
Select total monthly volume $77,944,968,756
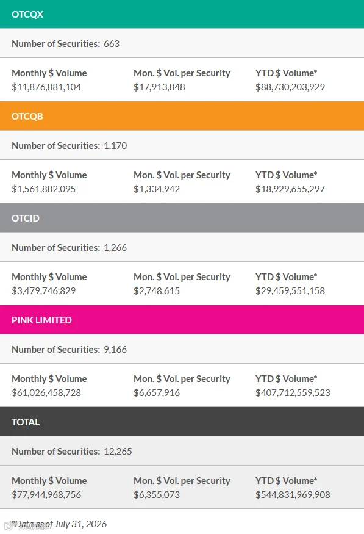pyautogui.click(x=46, y=494)
